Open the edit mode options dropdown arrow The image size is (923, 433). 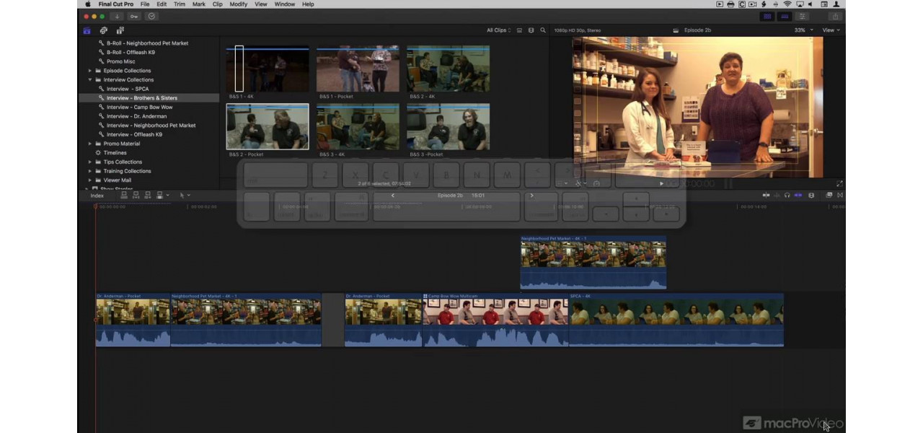pyautogui.click(x=168, y=195)
